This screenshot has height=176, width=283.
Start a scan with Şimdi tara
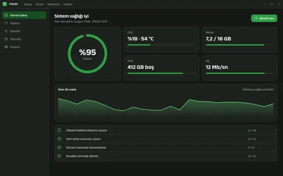(264, 18)
